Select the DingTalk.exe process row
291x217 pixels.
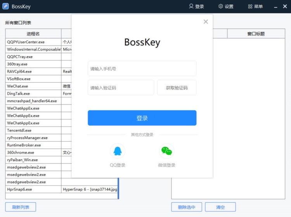(33, 93)
